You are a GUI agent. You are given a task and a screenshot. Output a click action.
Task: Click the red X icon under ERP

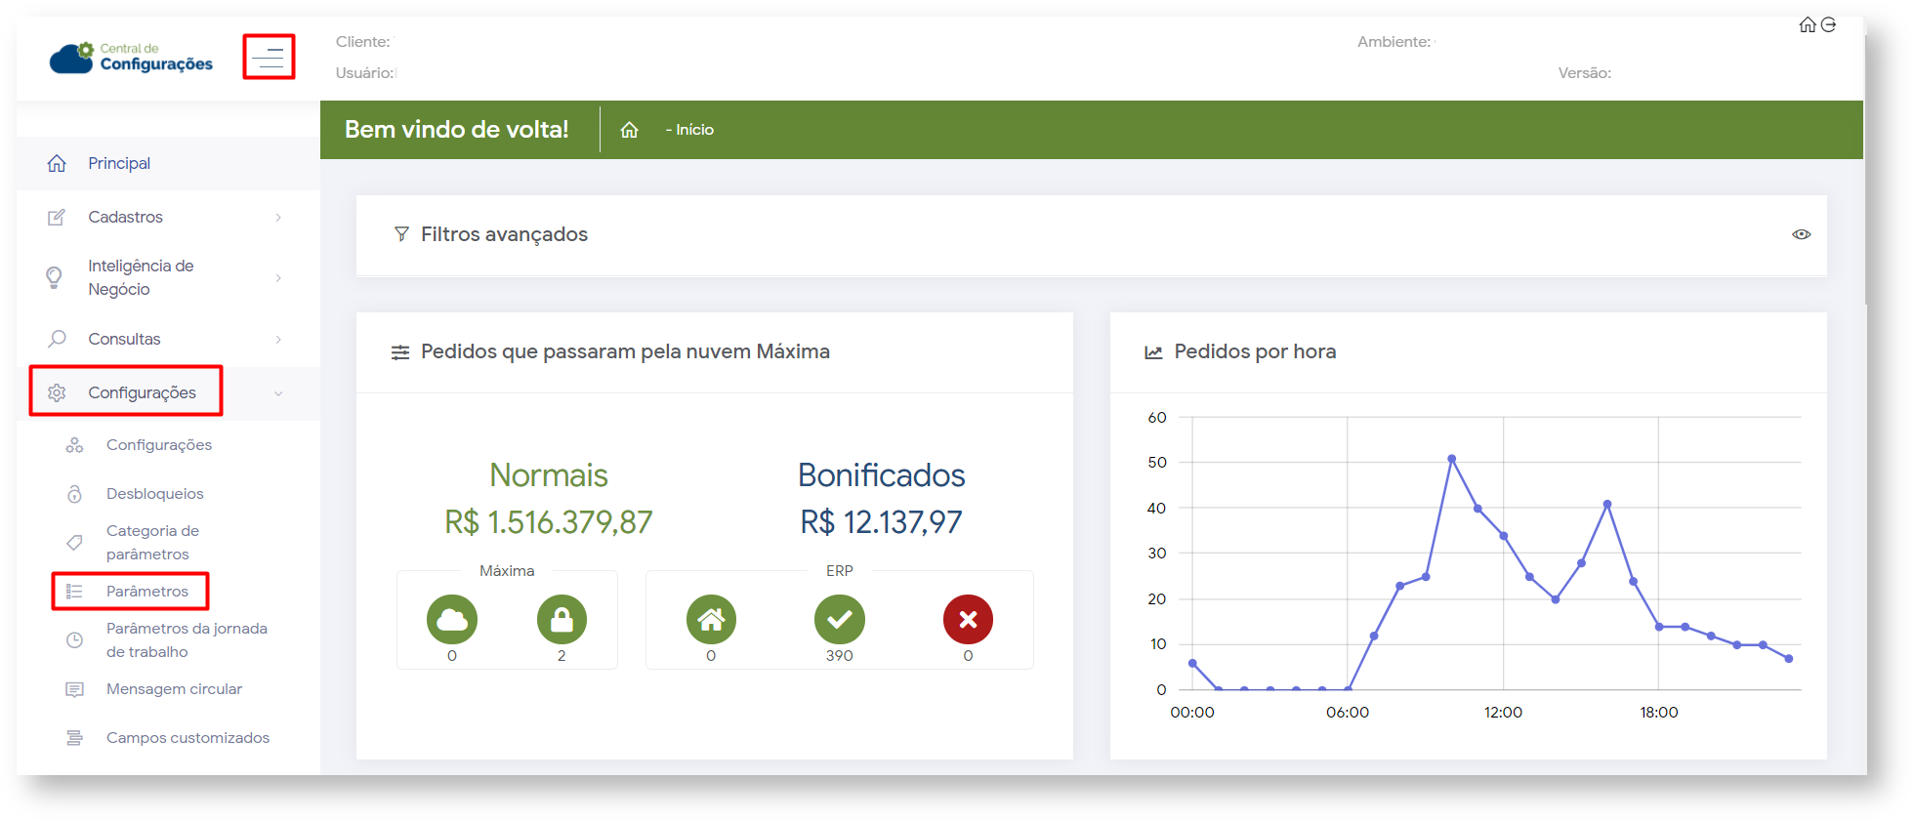968,620
